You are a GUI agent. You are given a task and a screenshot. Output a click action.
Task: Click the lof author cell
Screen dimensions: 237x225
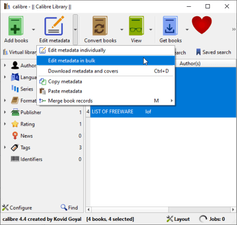[x=148, y=111]
